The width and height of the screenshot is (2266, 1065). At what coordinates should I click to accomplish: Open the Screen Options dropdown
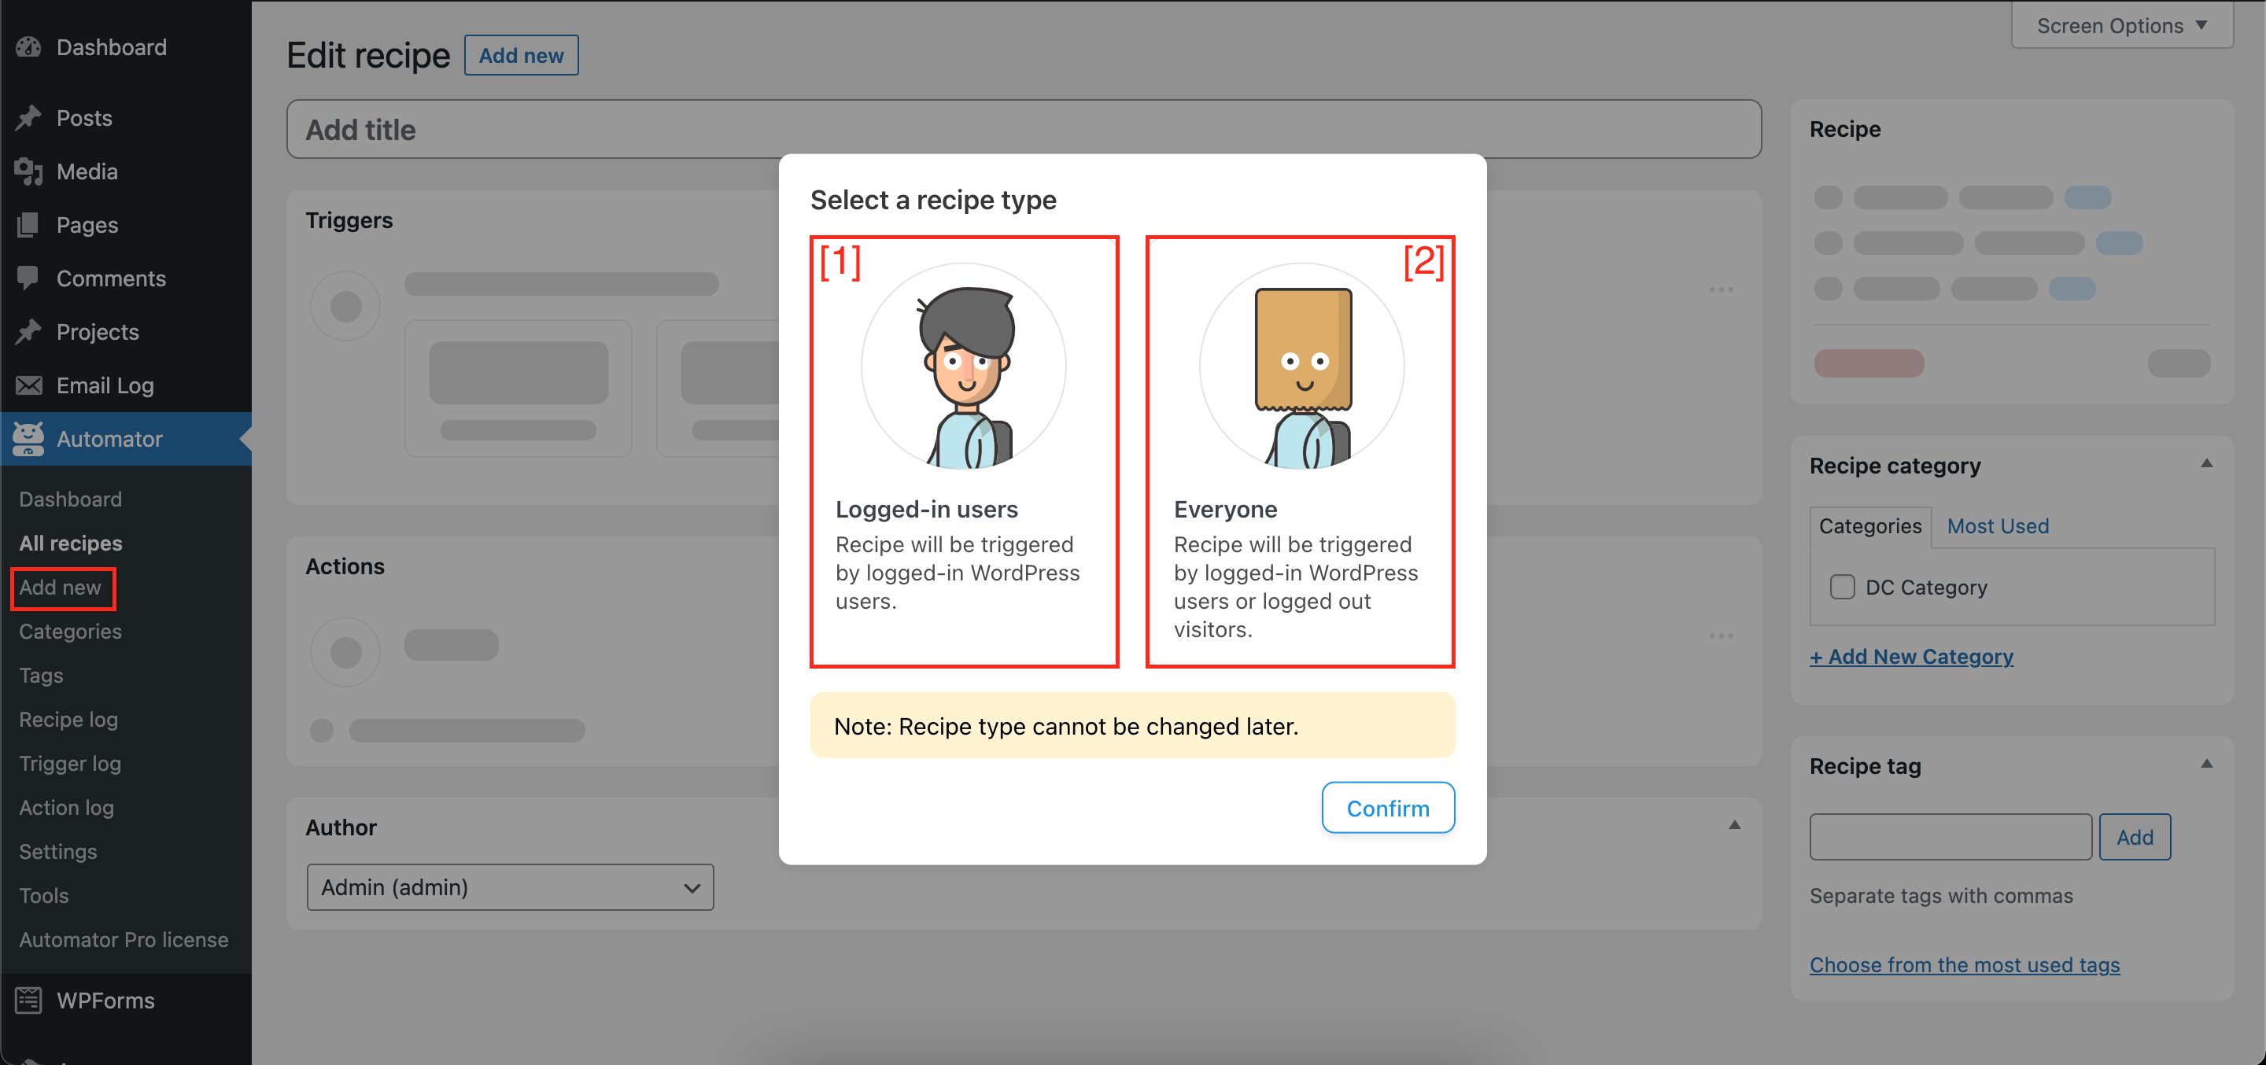tap(2122, 25)
